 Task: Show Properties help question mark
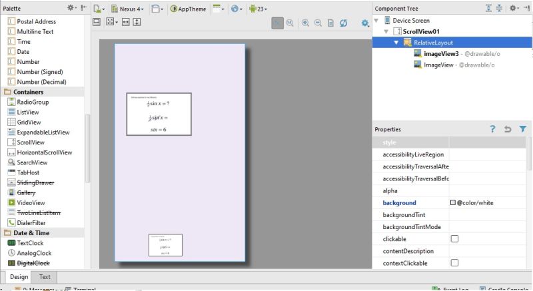[x=492, y=129]
